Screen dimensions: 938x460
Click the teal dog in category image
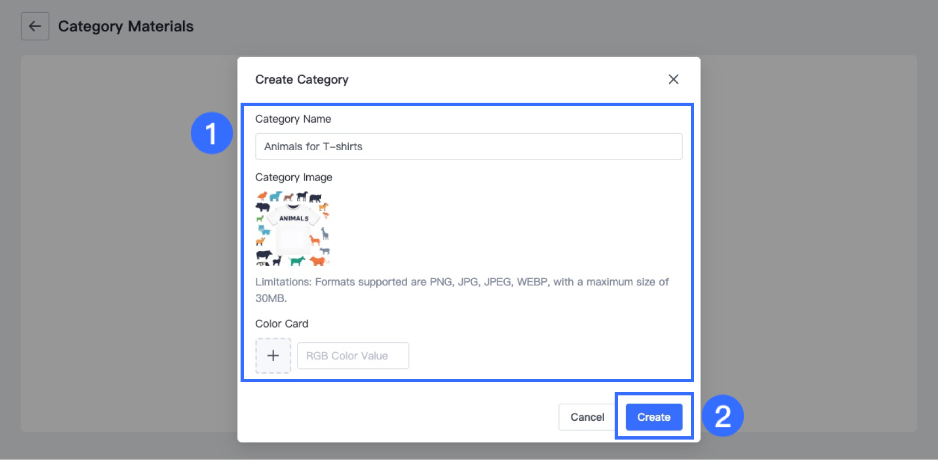pyautogui.click(x=297, y=261)
